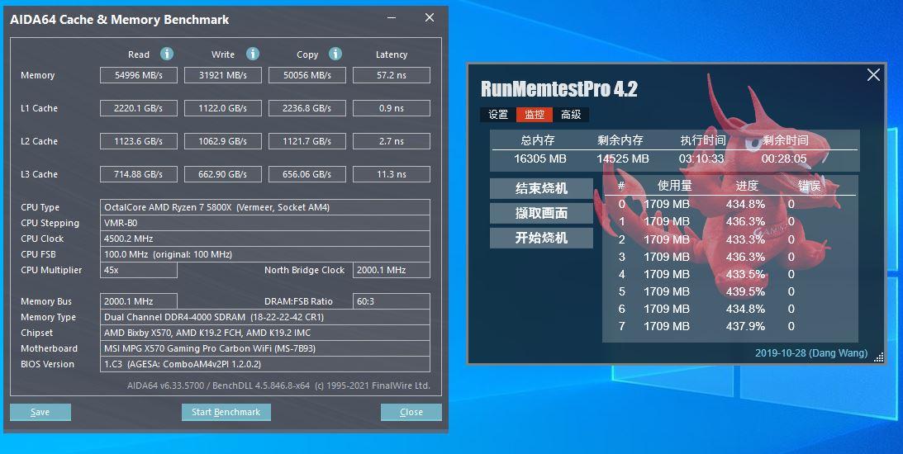Select L2 Cache Latency 2.7 ns
The width and height of the screenshot is (903, 454).
pyautogui.click(x=392, y=141)
